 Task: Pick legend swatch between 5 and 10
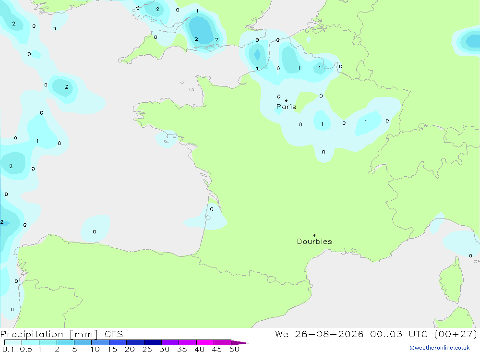83,342
